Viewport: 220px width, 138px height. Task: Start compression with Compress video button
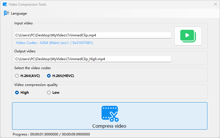pos(109,116)
